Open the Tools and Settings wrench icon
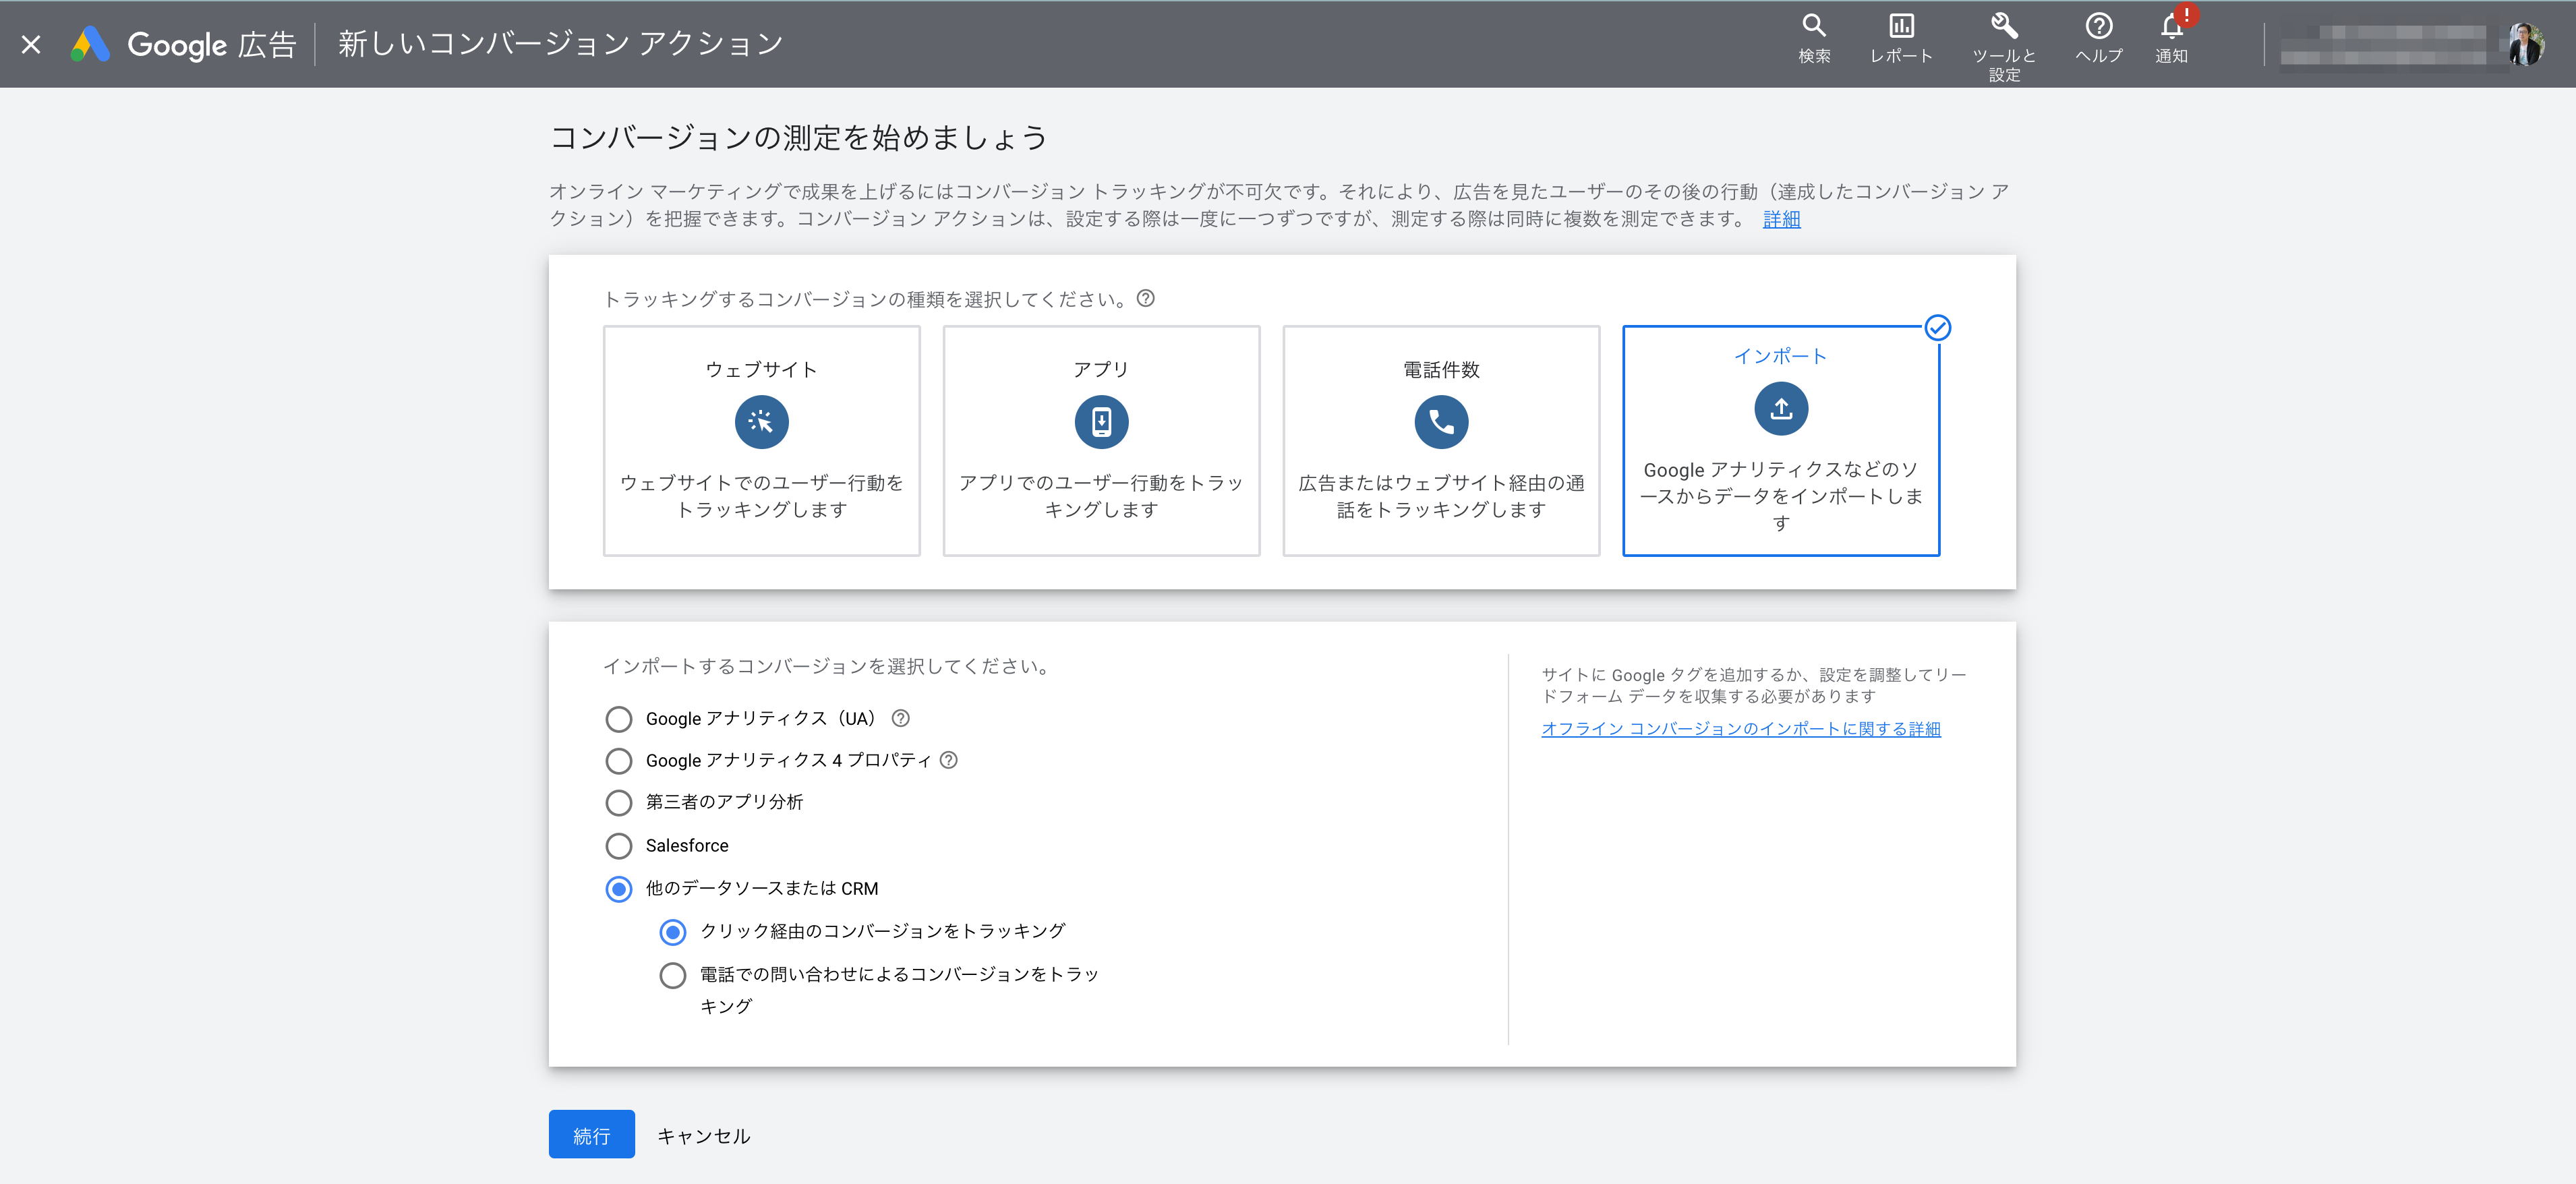This screenshot has height=1184, width=2576. pyautogui.click(x=2003, y=27)
